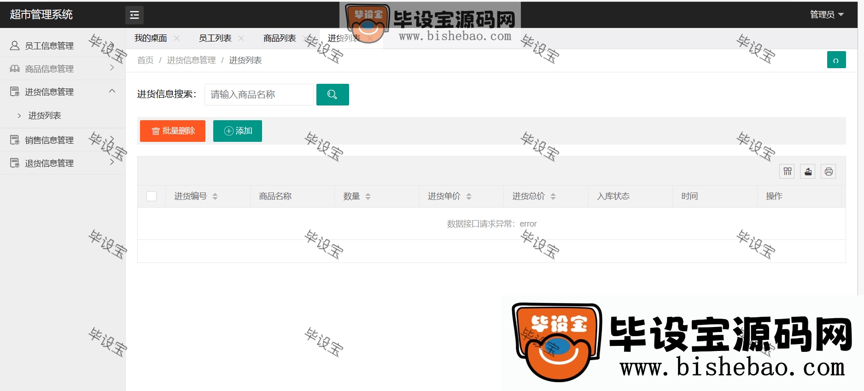Click the 销售信息管理 document icon
Screen dimensions: 864x391
point(15,140)
